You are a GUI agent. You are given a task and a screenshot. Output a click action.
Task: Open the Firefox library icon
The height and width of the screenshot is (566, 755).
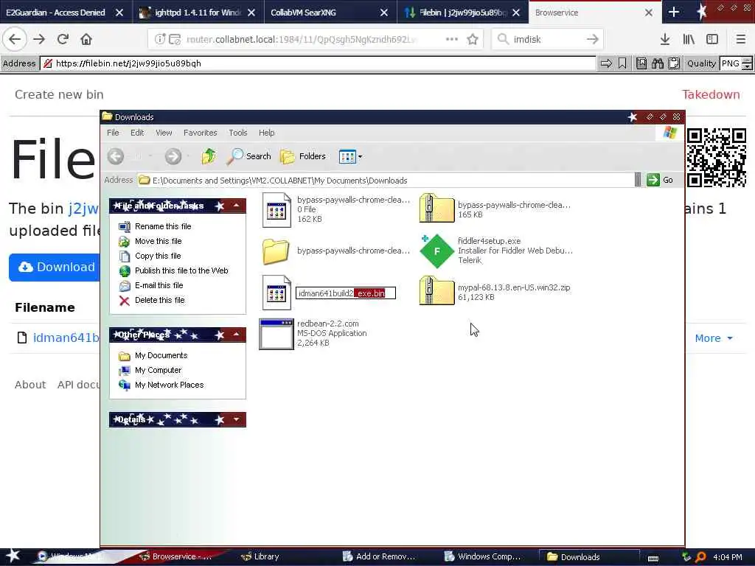pyautogui.click(x=689, y=39)
